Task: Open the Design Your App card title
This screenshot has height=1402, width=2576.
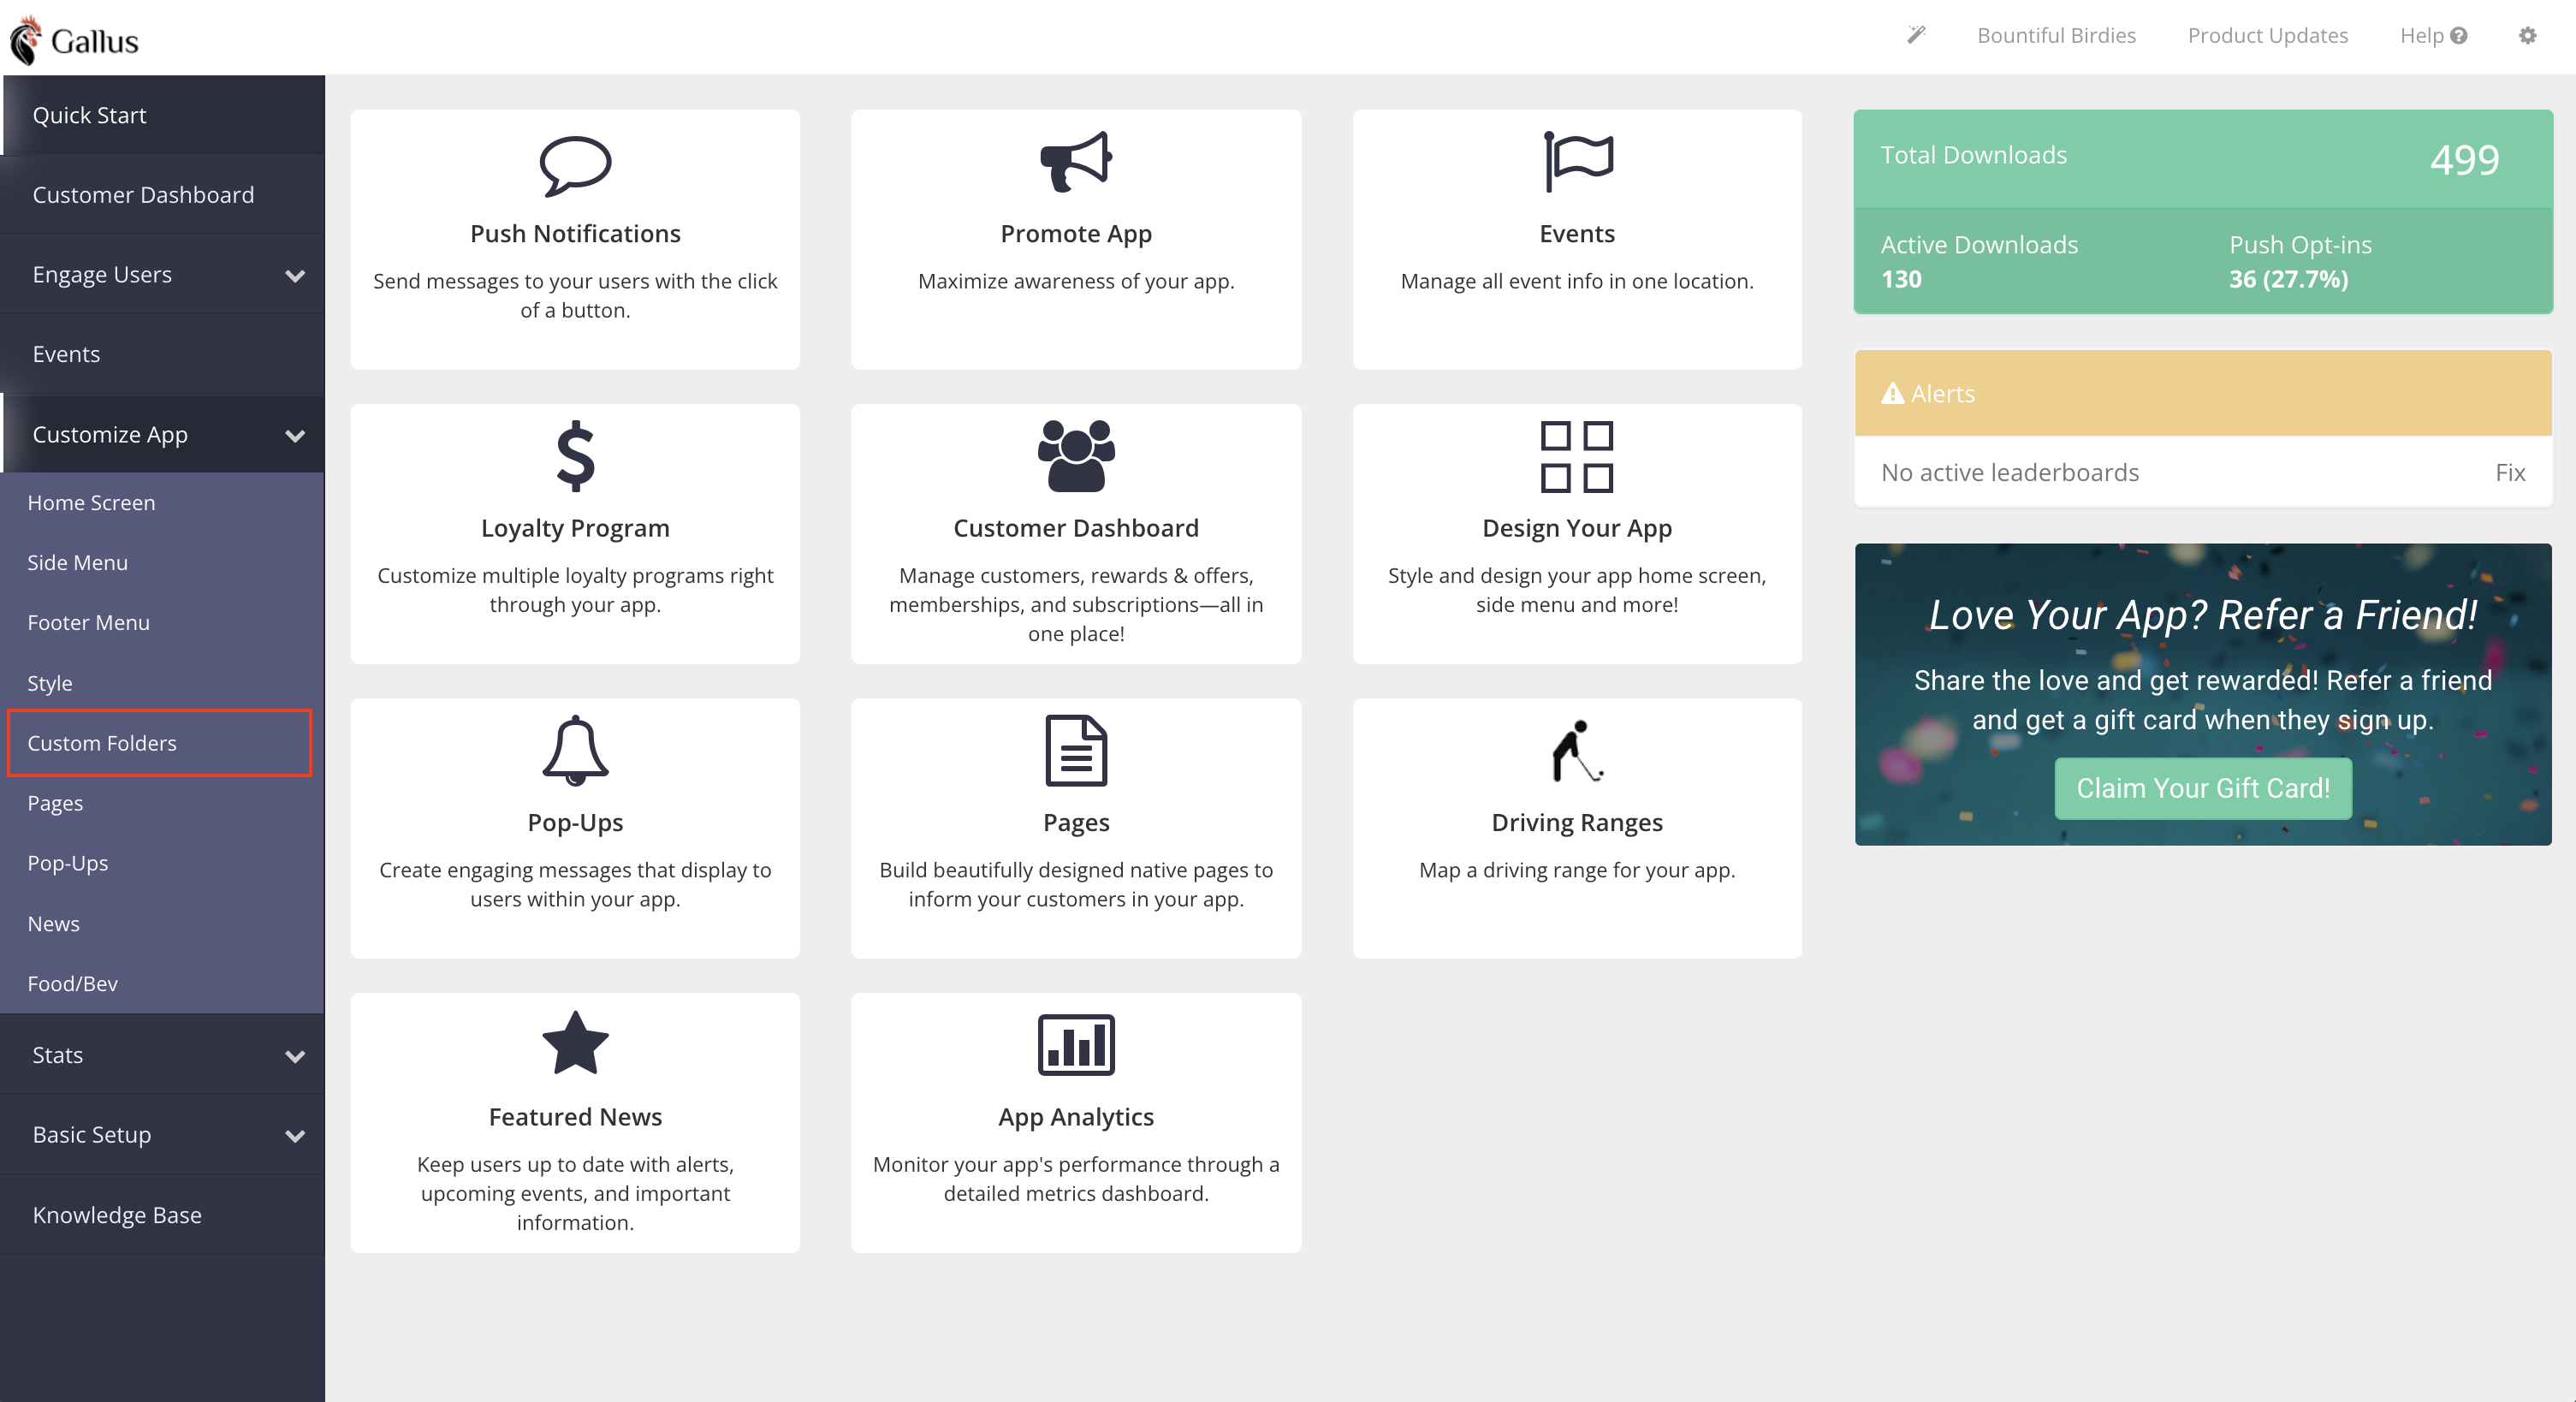Action: point(1577,528)
